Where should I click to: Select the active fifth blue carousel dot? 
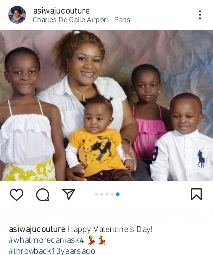click(x=118, y=194)
